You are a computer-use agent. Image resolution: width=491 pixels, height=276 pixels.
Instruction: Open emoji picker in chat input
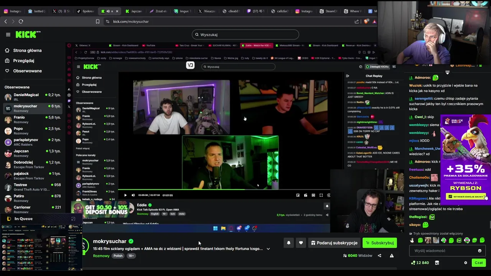pyautogui.click(x=479, y=251)
